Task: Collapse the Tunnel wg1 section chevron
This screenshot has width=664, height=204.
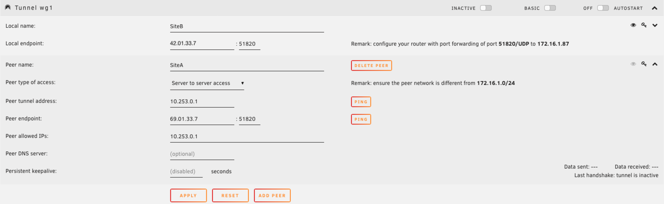Action: click(655, 8)
